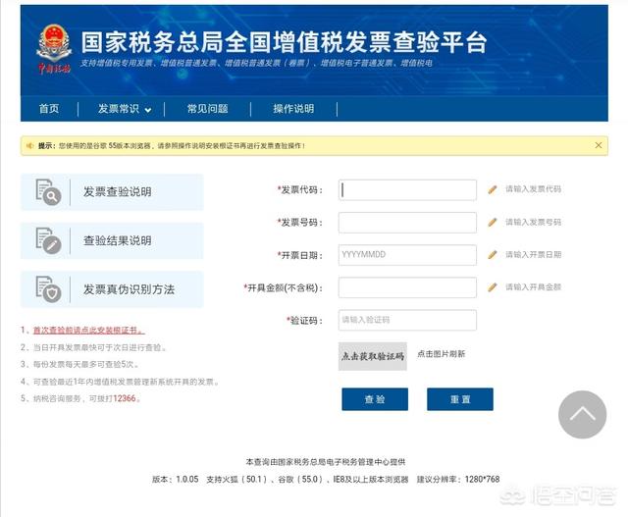Click the 点击图片刷新 text
628x517 pixels.
[x=441, y=354]
